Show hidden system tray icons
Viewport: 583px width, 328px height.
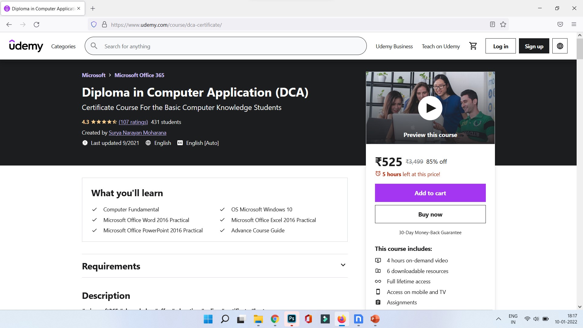coord(498,319)
